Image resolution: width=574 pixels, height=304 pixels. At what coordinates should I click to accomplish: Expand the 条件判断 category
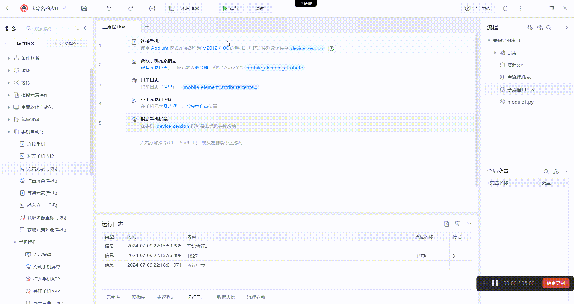(x=9, y=58)
